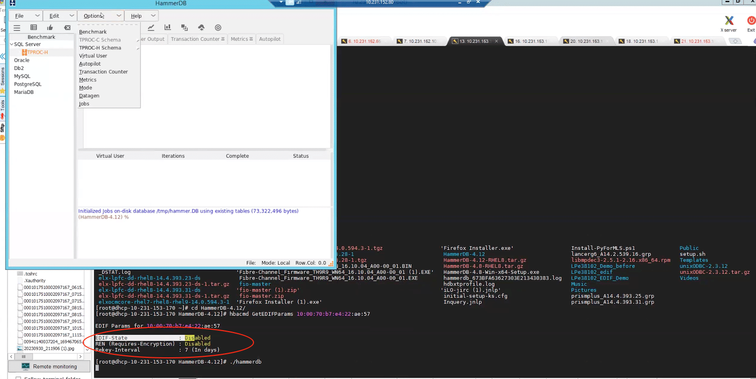Click the line chart transaction counter icon
The image size is (756, 379).
151,28
